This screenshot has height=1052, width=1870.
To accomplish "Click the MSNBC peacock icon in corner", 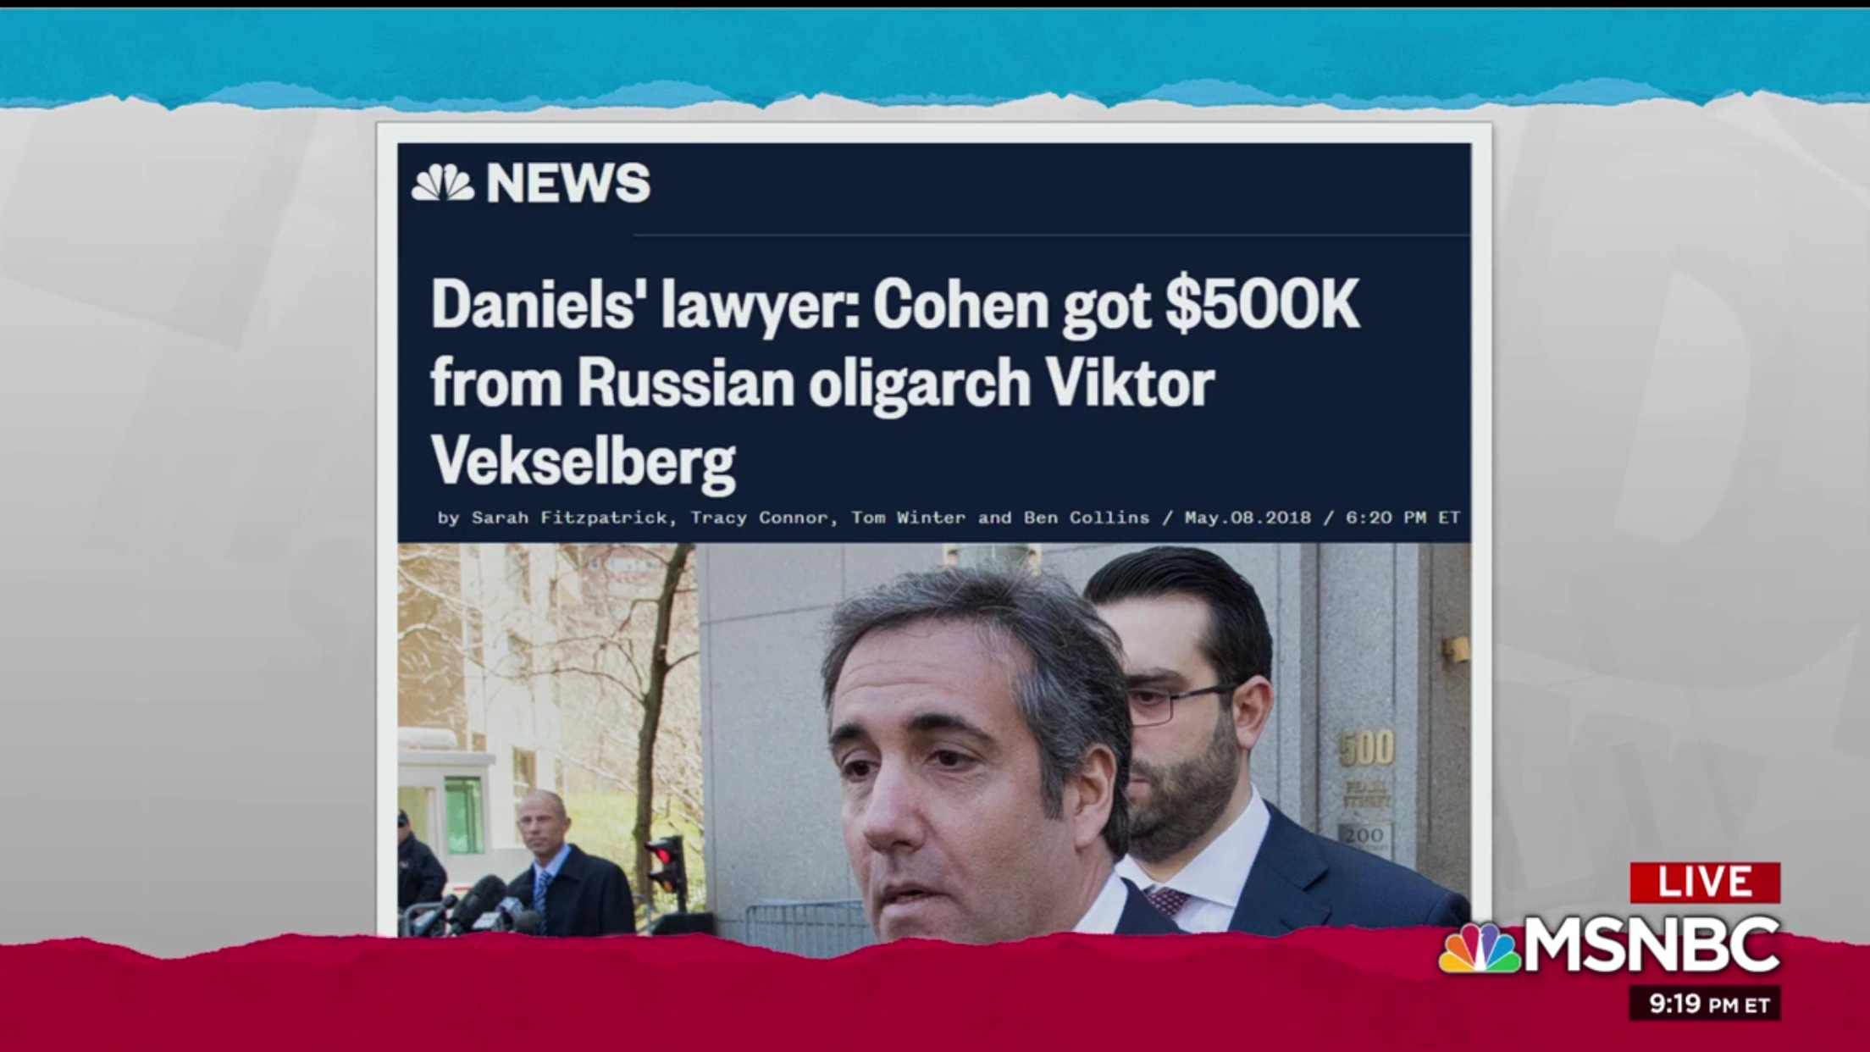I will pyautogui.click(x=1480, y=948).
